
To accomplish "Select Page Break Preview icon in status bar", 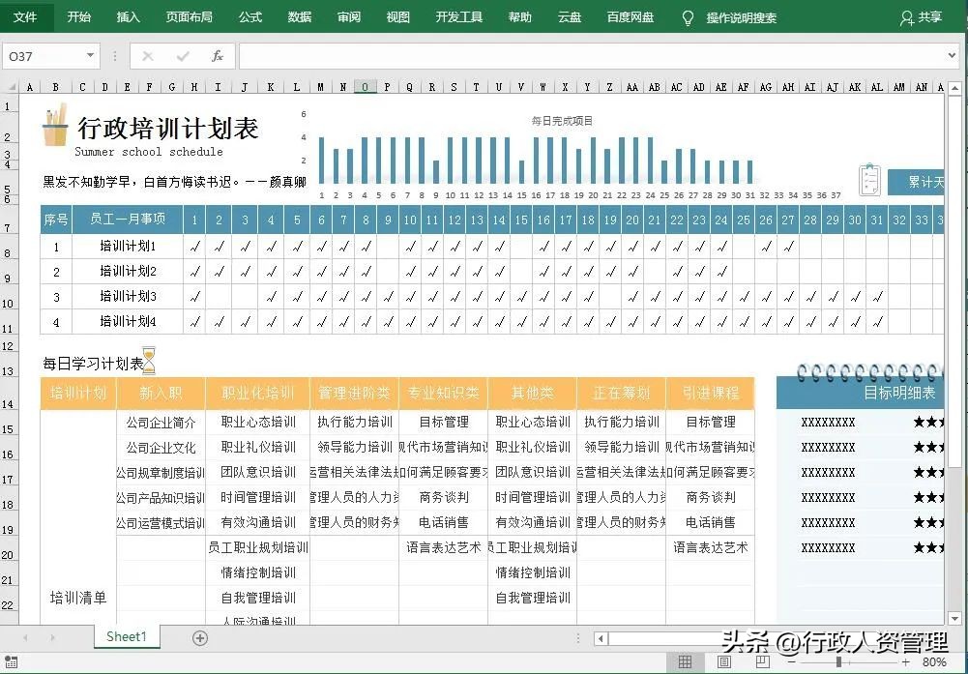I will click(x=762, y=661).
